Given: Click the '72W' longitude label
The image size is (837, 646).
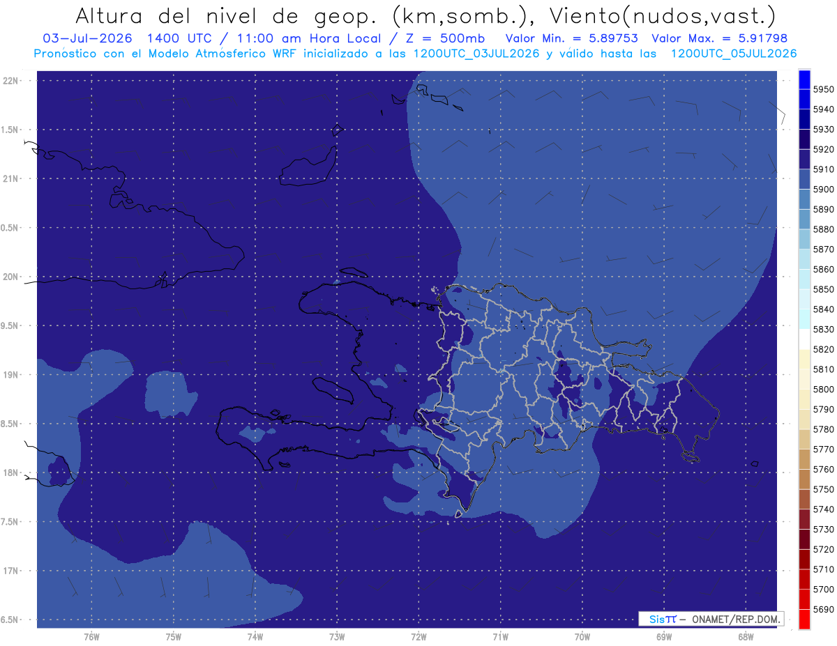Looking at the screenshot, I should [x=418, y=636].
